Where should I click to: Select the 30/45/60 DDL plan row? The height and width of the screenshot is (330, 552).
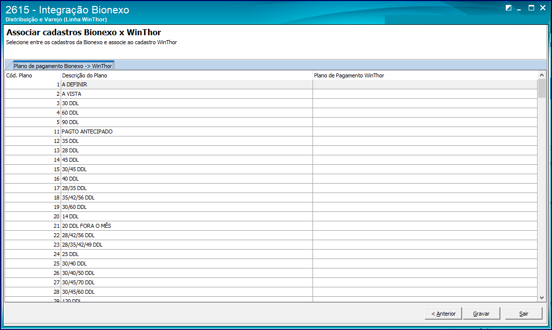pyautogui.click(x=271, y=292)
